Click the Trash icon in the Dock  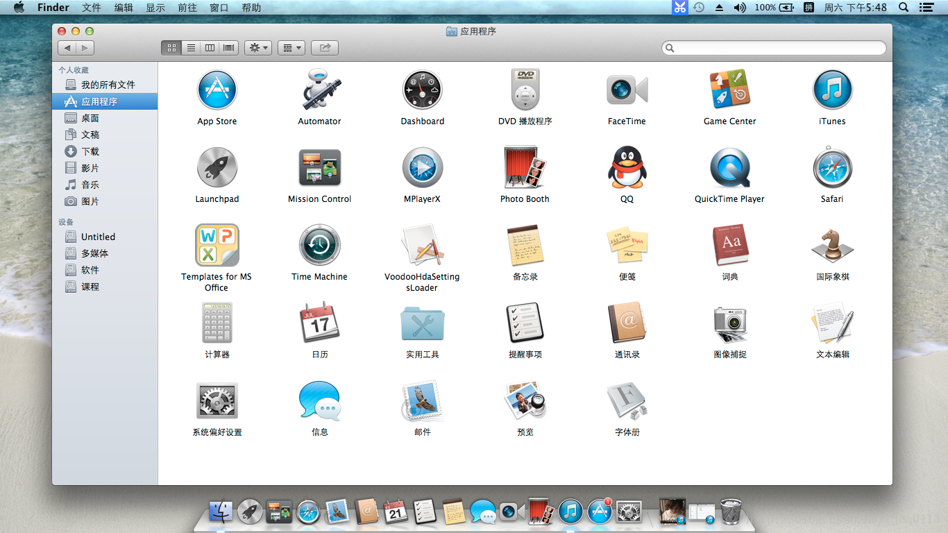(730, 512)
